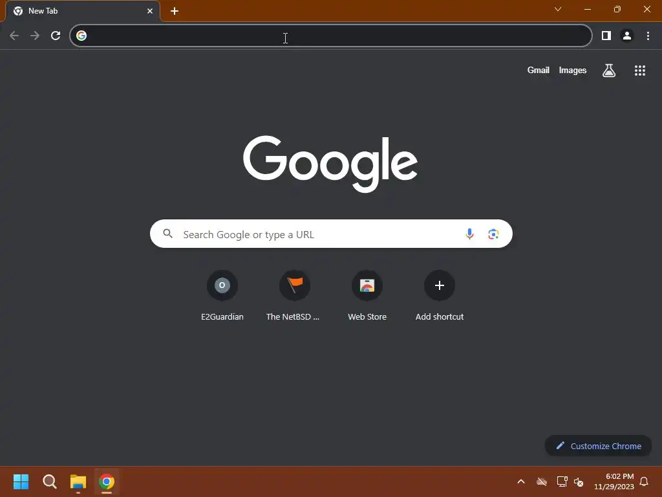Open The NetBSD shortcut
Image resolution: width=662 pixels, height=497 pixels.
click(x=294, y=296)
